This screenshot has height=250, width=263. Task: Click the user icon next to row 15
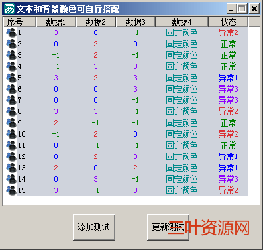11,190
